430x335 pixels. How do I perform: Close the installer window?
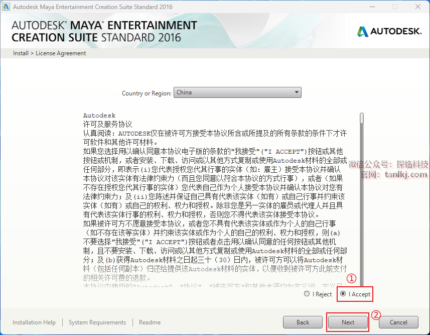click(417, 7)
